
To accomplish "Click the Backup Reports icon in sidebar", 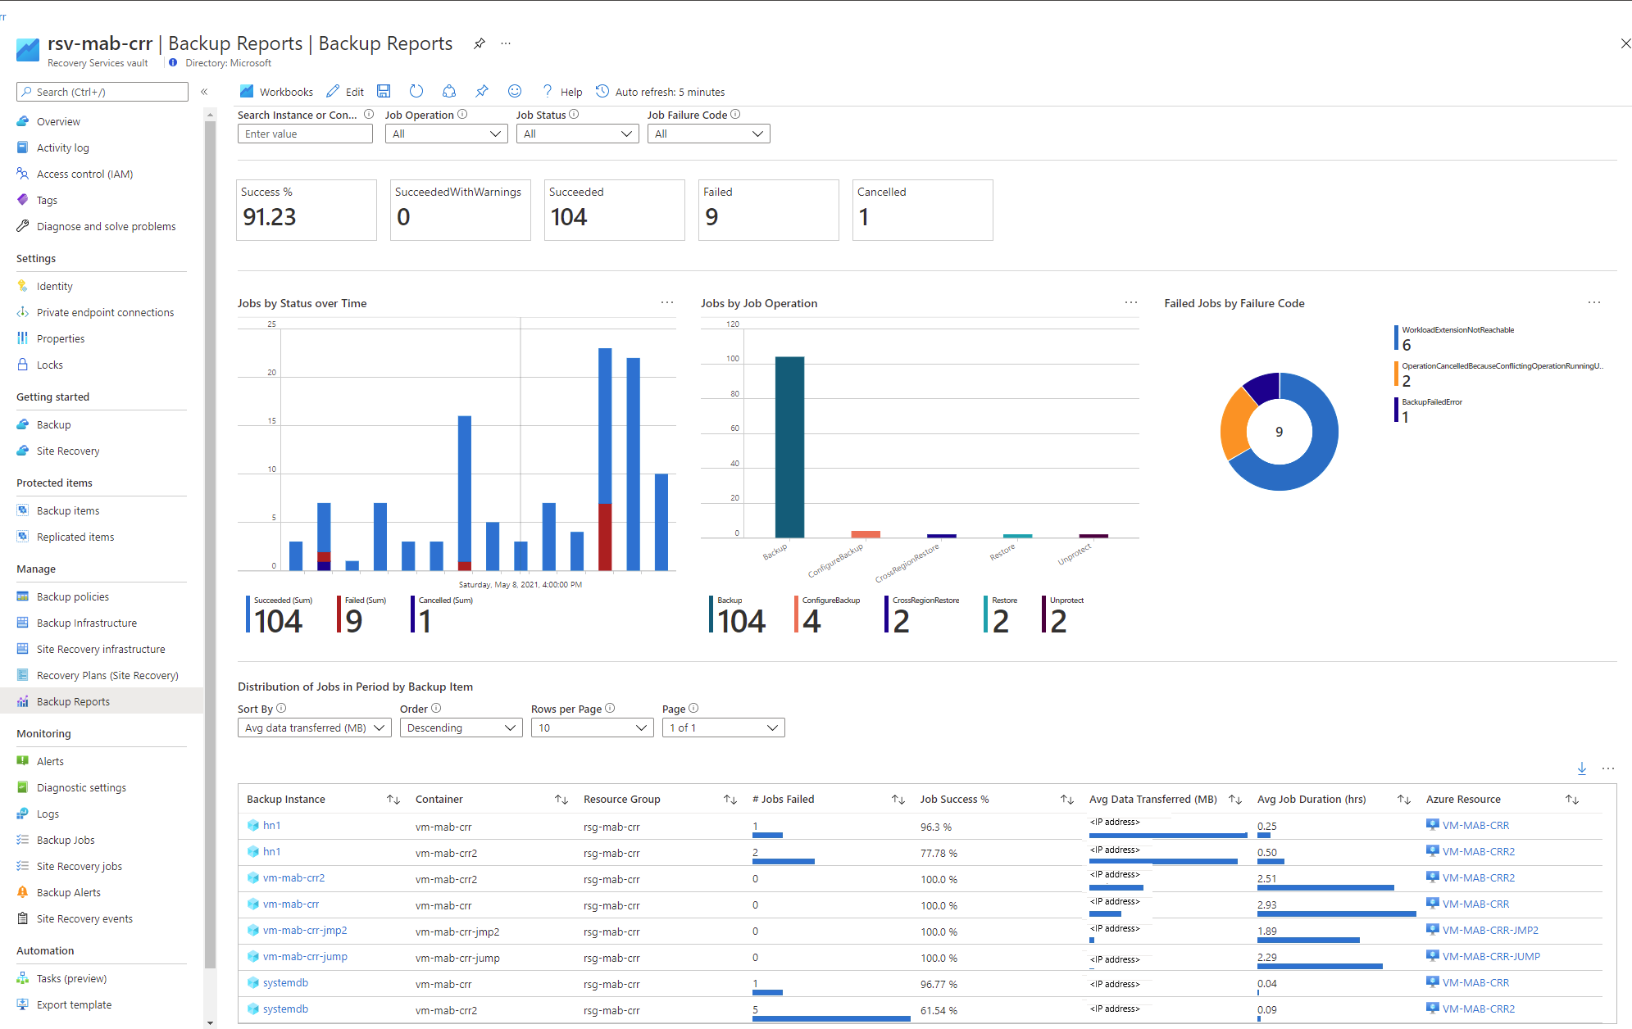I will [21, 700].
